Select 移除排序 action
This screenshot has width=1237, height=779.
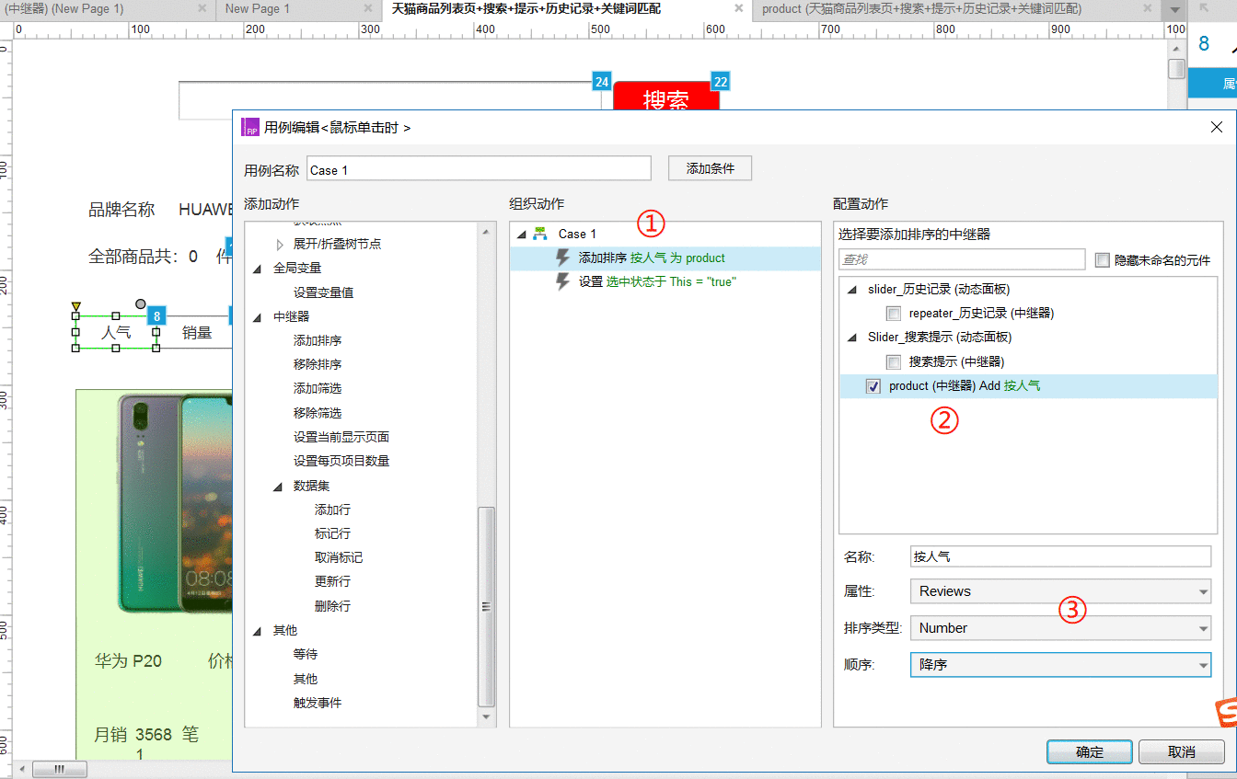point(318,364)
